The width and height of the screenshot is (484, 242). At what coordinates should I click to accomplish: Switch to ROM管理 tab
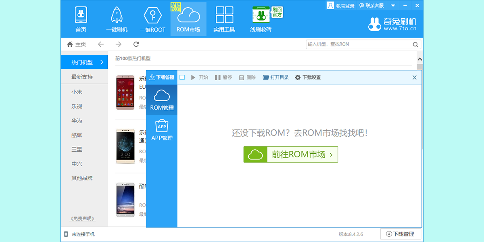[x=162, y=100]
